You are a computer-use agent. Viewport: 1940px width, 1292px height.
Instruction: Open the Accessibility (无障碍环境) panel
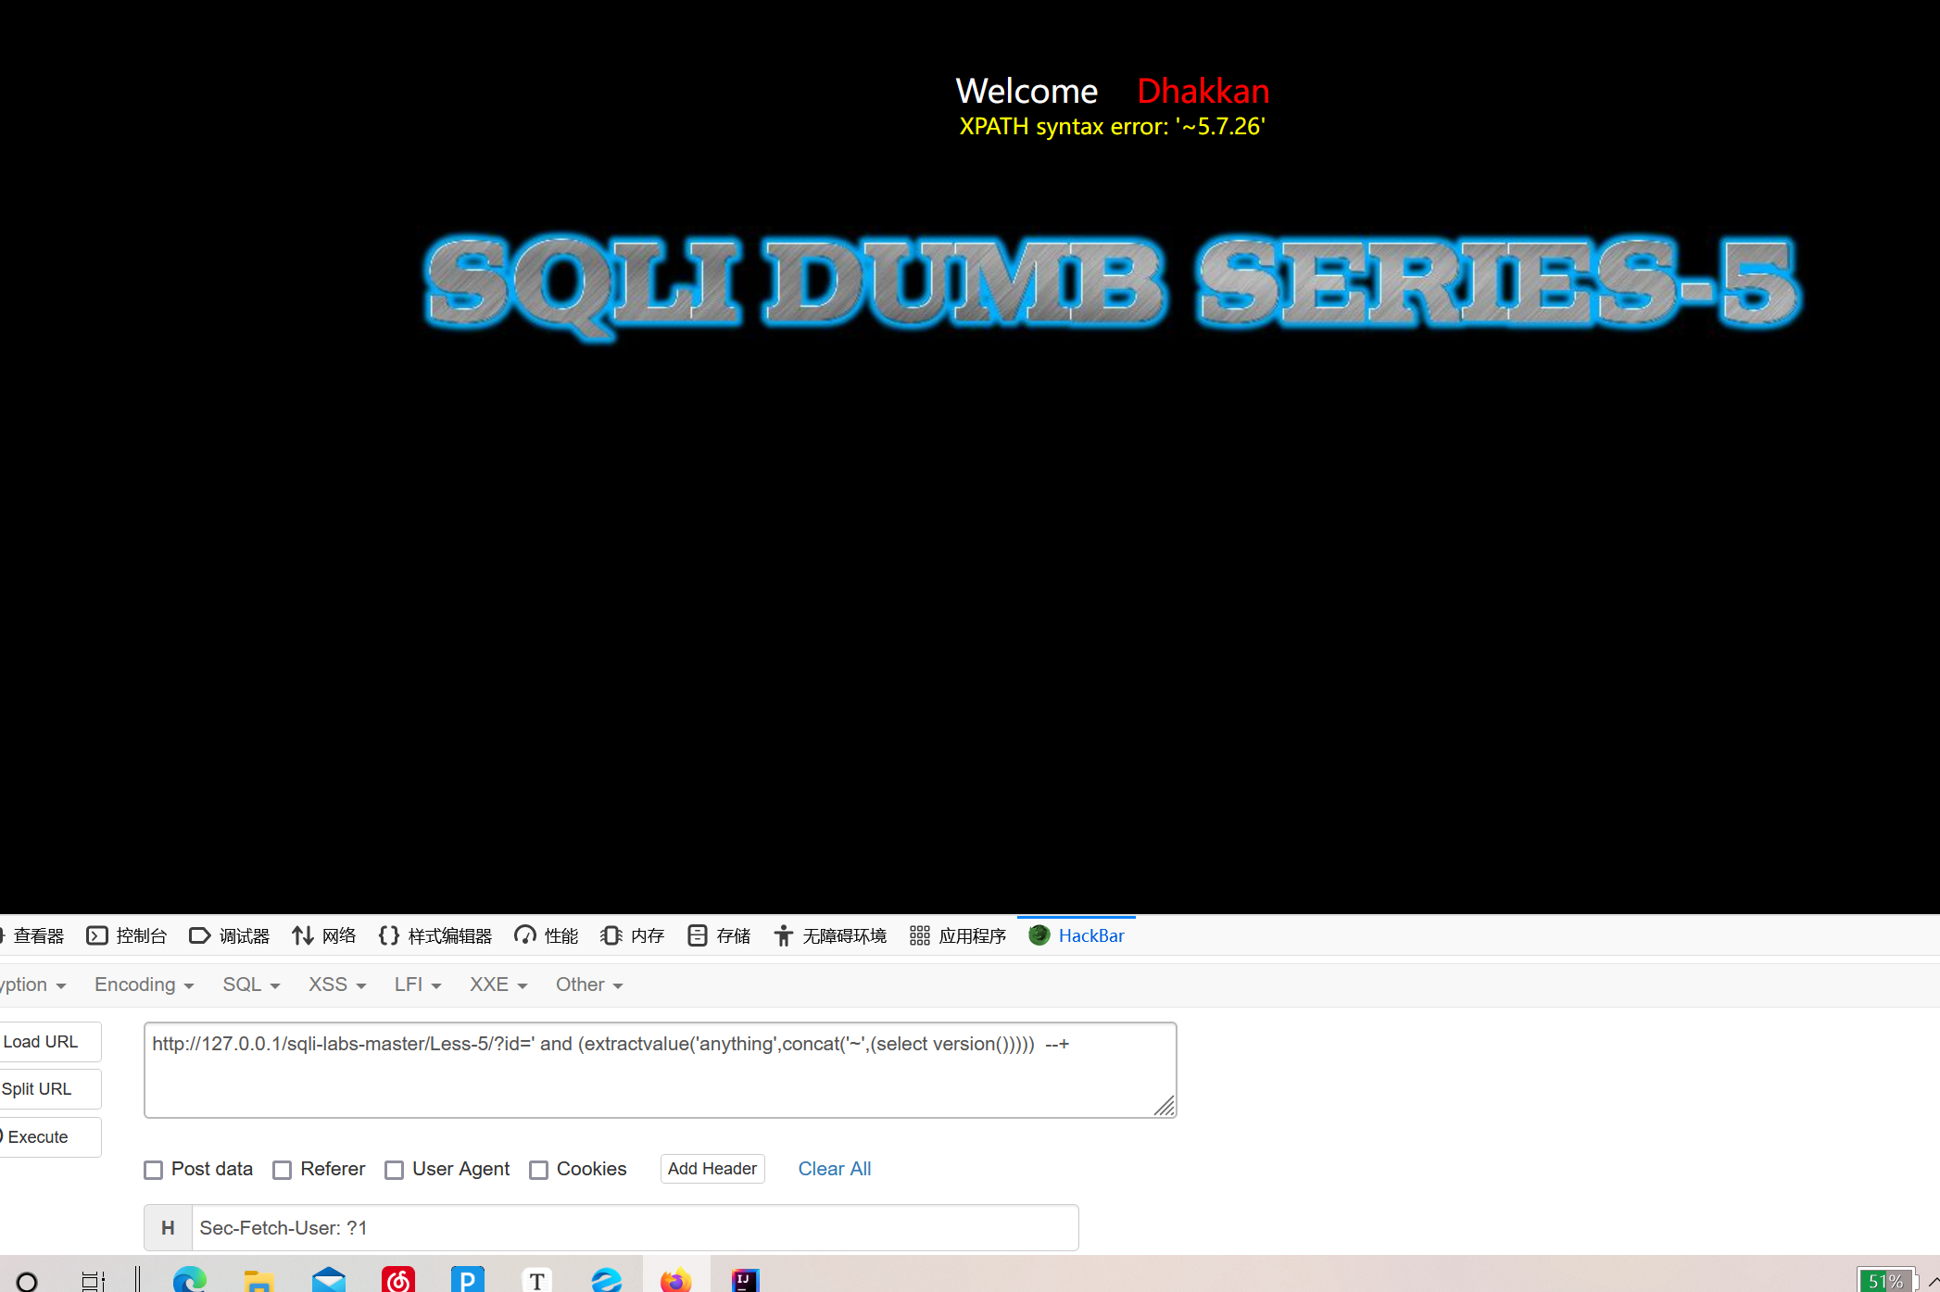pyautogui.click(x=829, y=935)
